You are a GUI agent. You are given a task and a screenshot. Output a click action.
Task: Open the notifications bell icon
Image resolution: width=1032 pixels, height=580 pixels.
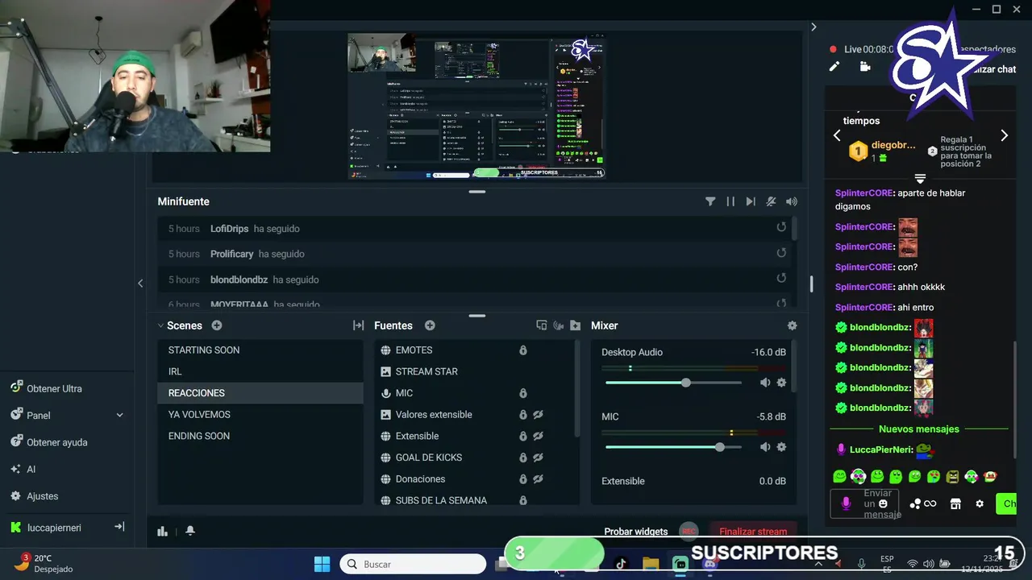[190, 531]
